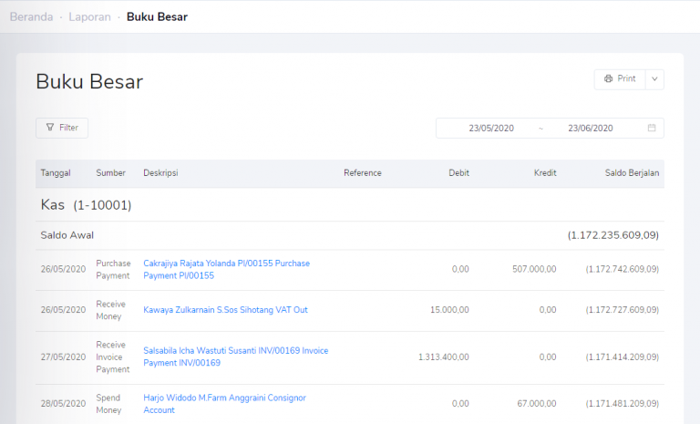Click the Print button
This screenshot has width=700, height=424.
(x=620, y=79)
